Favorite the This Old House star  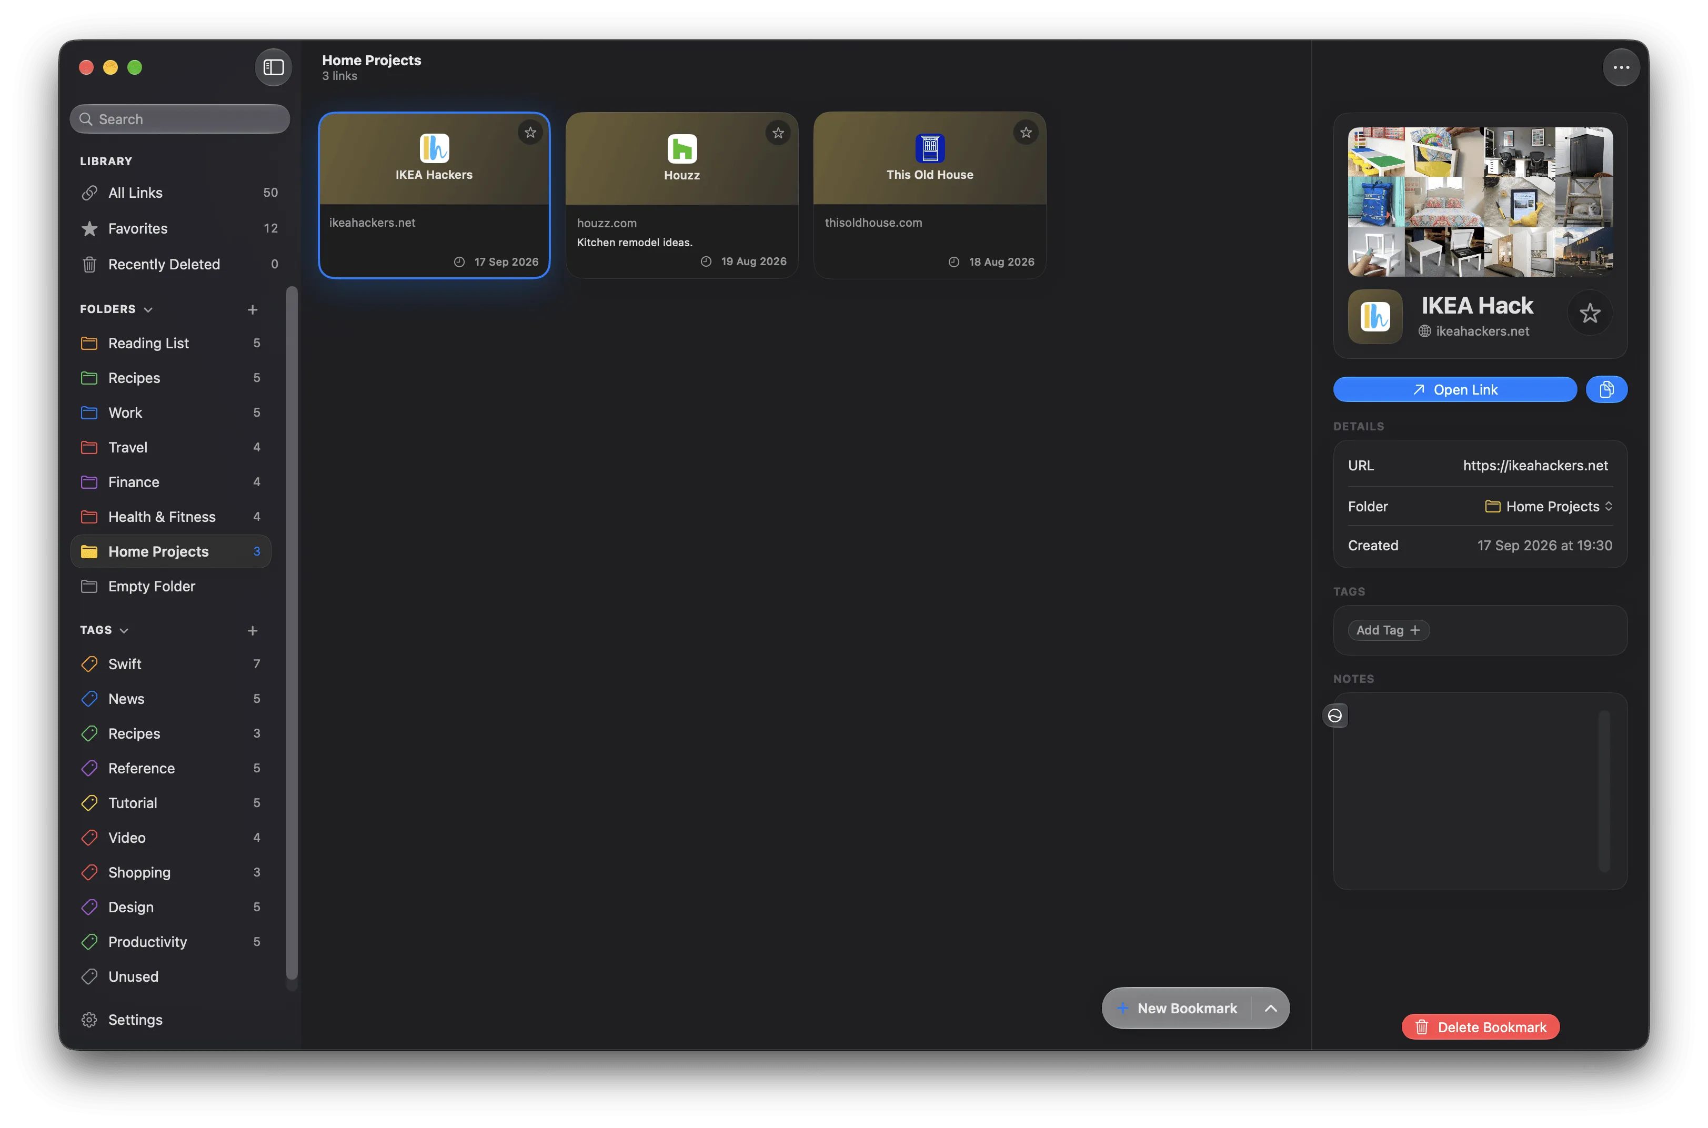1026,133
